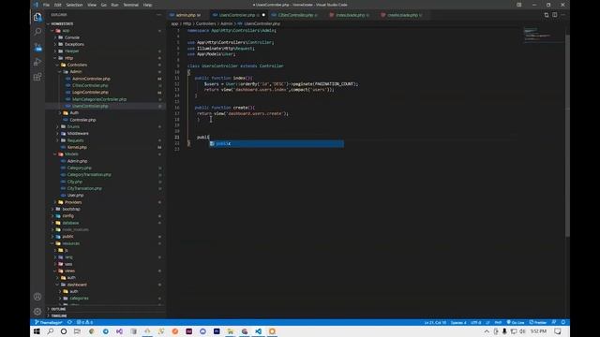This screenshot has height=337, width=600.
Task: Switch to the index.blade.php editor tab
Action: (x=350, y=15)
